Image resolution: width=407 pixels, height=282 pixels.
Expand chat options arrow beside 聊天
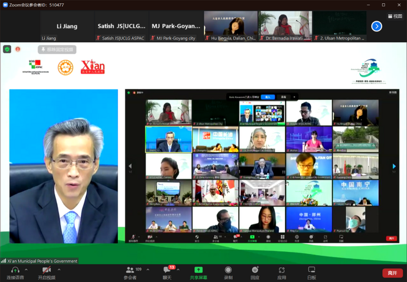179,270
